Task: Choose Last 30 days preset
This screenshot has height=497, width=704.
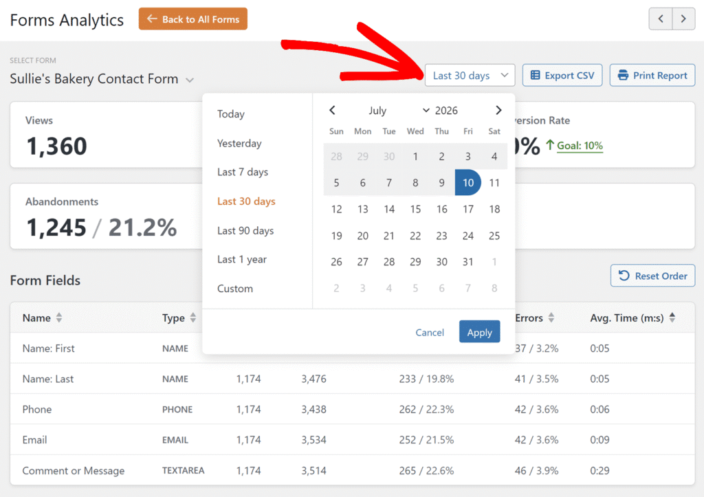Action: point(246,201)
